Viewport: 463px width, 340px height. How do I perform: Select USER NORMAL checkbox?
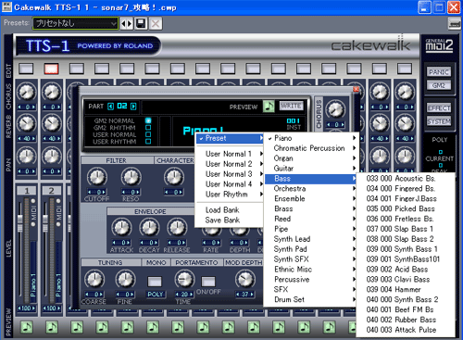click(x=148, y=134)
